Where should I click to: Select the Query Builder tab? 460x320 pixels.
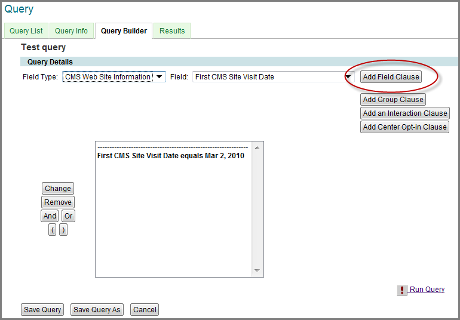coord(124,31)
